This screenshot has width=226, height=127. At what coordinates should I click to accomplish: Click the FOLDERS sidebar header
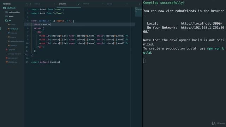pyautogui.click(x=7, y=4)
